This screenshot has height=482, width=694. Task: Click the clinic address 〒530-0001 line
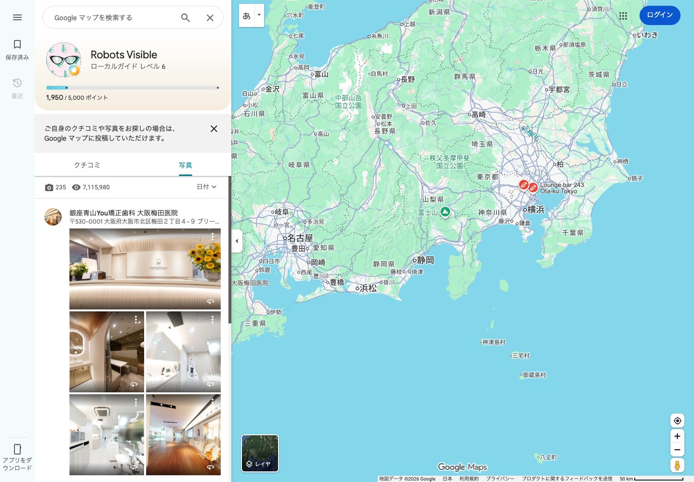pyautogui.click(x=145, y=222)
